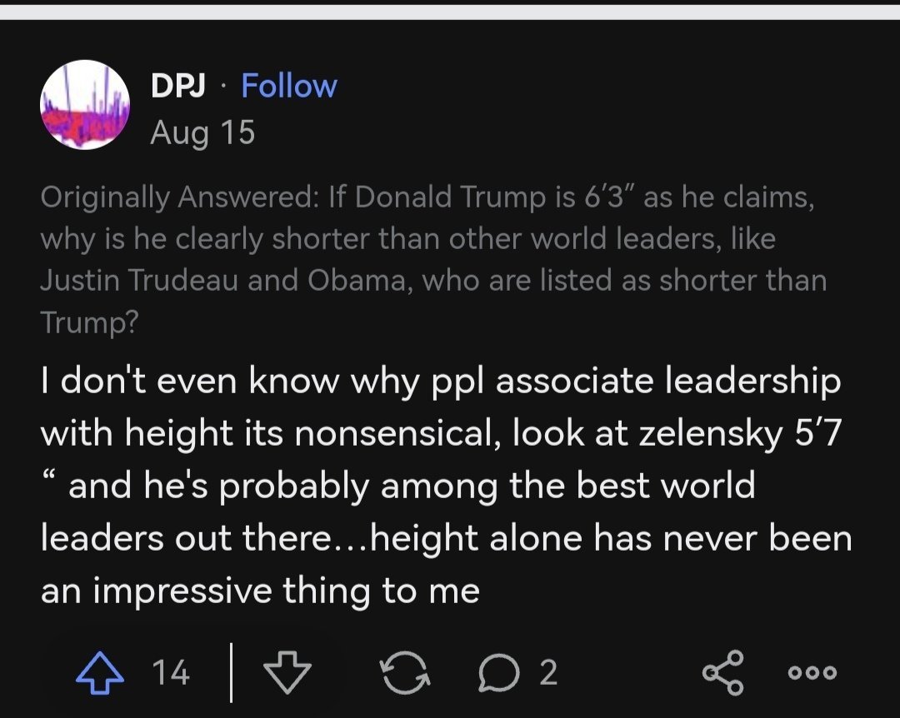
Task: Click the final line 'an impressive thing to me'
Action: pyautogui.click(x=260, y=591)
